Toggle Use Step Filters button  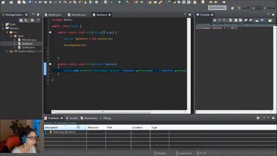80,2
